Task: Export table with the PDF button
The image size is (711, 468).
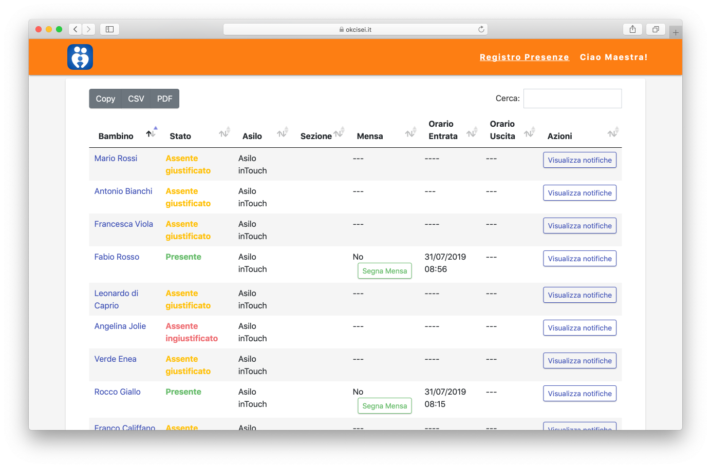Action: pos(164,99)
